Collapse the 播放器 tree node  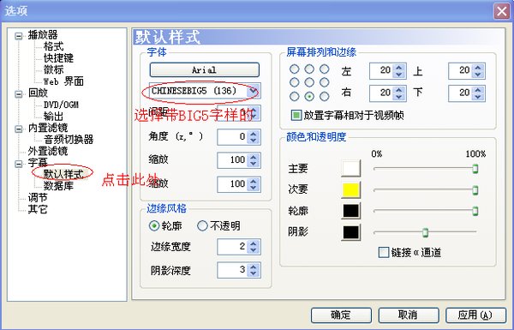pyautogui.click(x=19, y=36)
